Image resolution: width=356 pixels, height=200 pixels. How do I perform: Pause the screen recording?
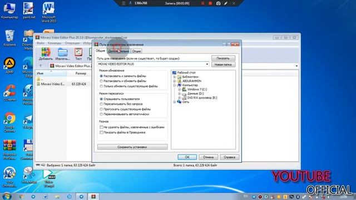(x=202, y=3)
